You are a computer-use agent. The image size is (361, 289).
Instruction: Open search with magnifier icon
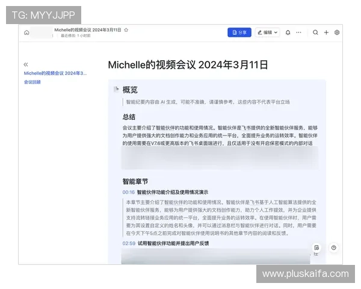coord(315,33)
